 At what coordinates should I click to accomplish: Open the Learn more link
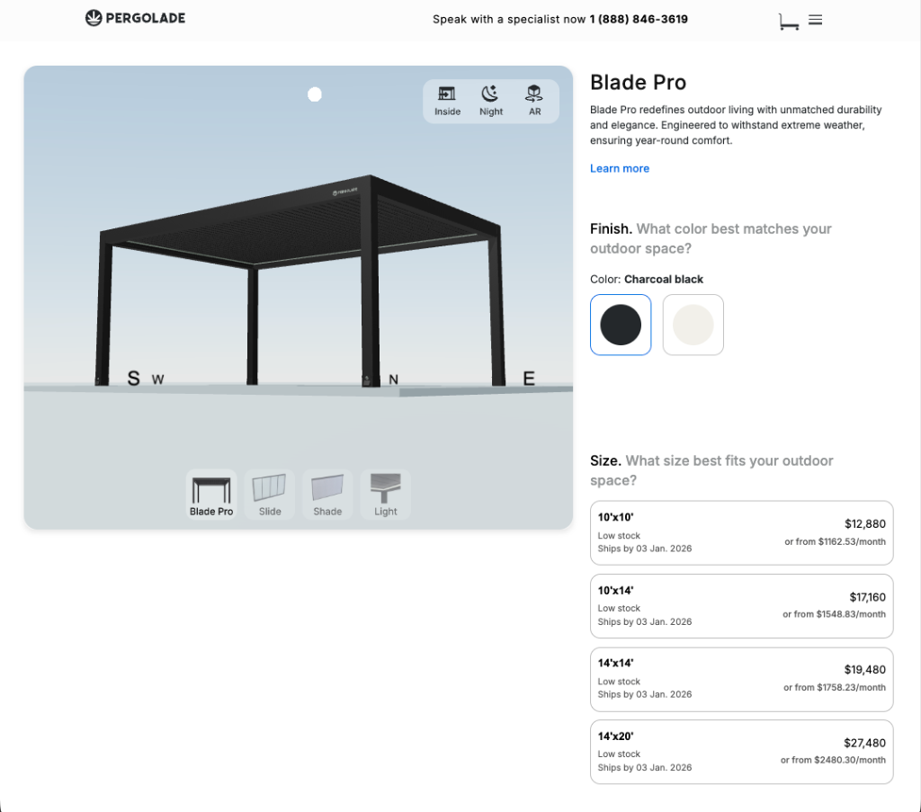click(x=619, y=168)
